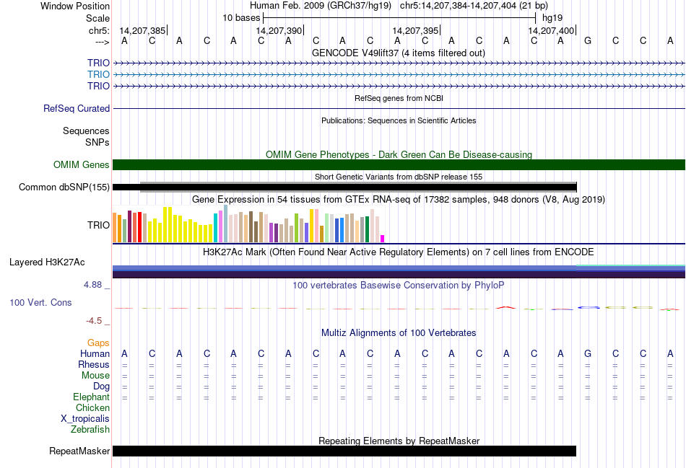Click the 'X_tropicalis' alignment row label
This screenshot has width=686, height=468.
click(x=85, y=419)
